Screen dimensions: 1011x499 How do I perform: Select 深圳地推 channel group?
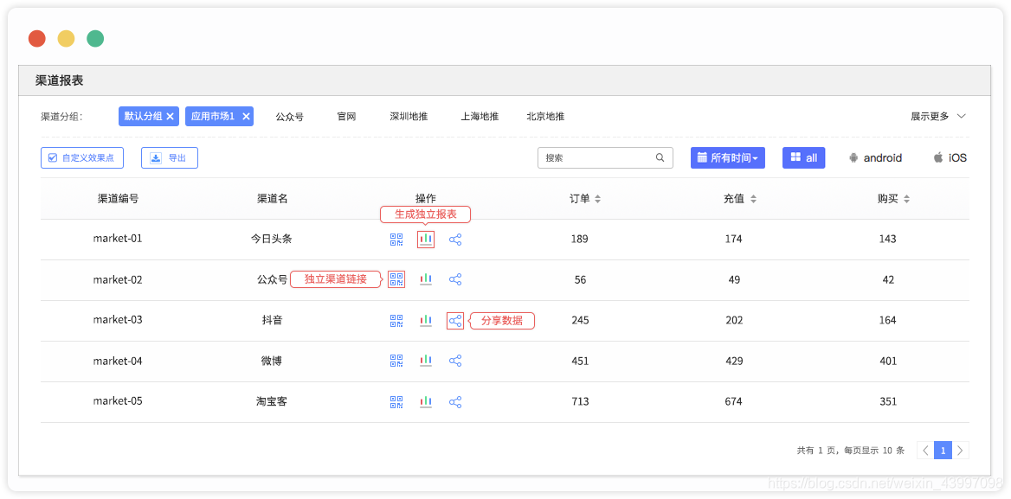click(409, 117)
